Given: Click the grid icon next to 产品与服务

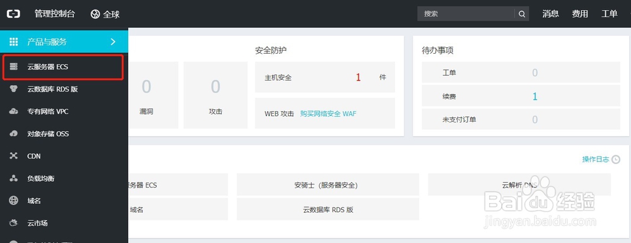Looking at the screenshot, I should click(x=14, y=42).
